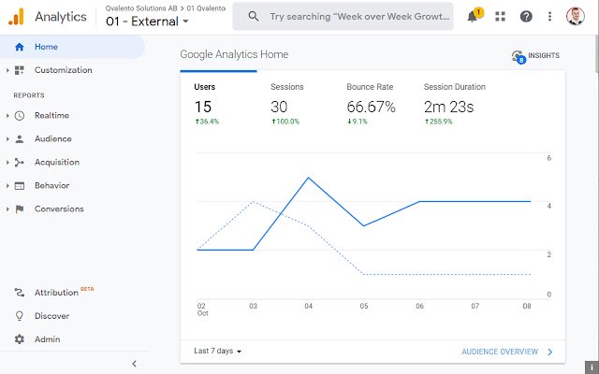
Task: Open the Admin settings link
Action: (x=48, y=339)
